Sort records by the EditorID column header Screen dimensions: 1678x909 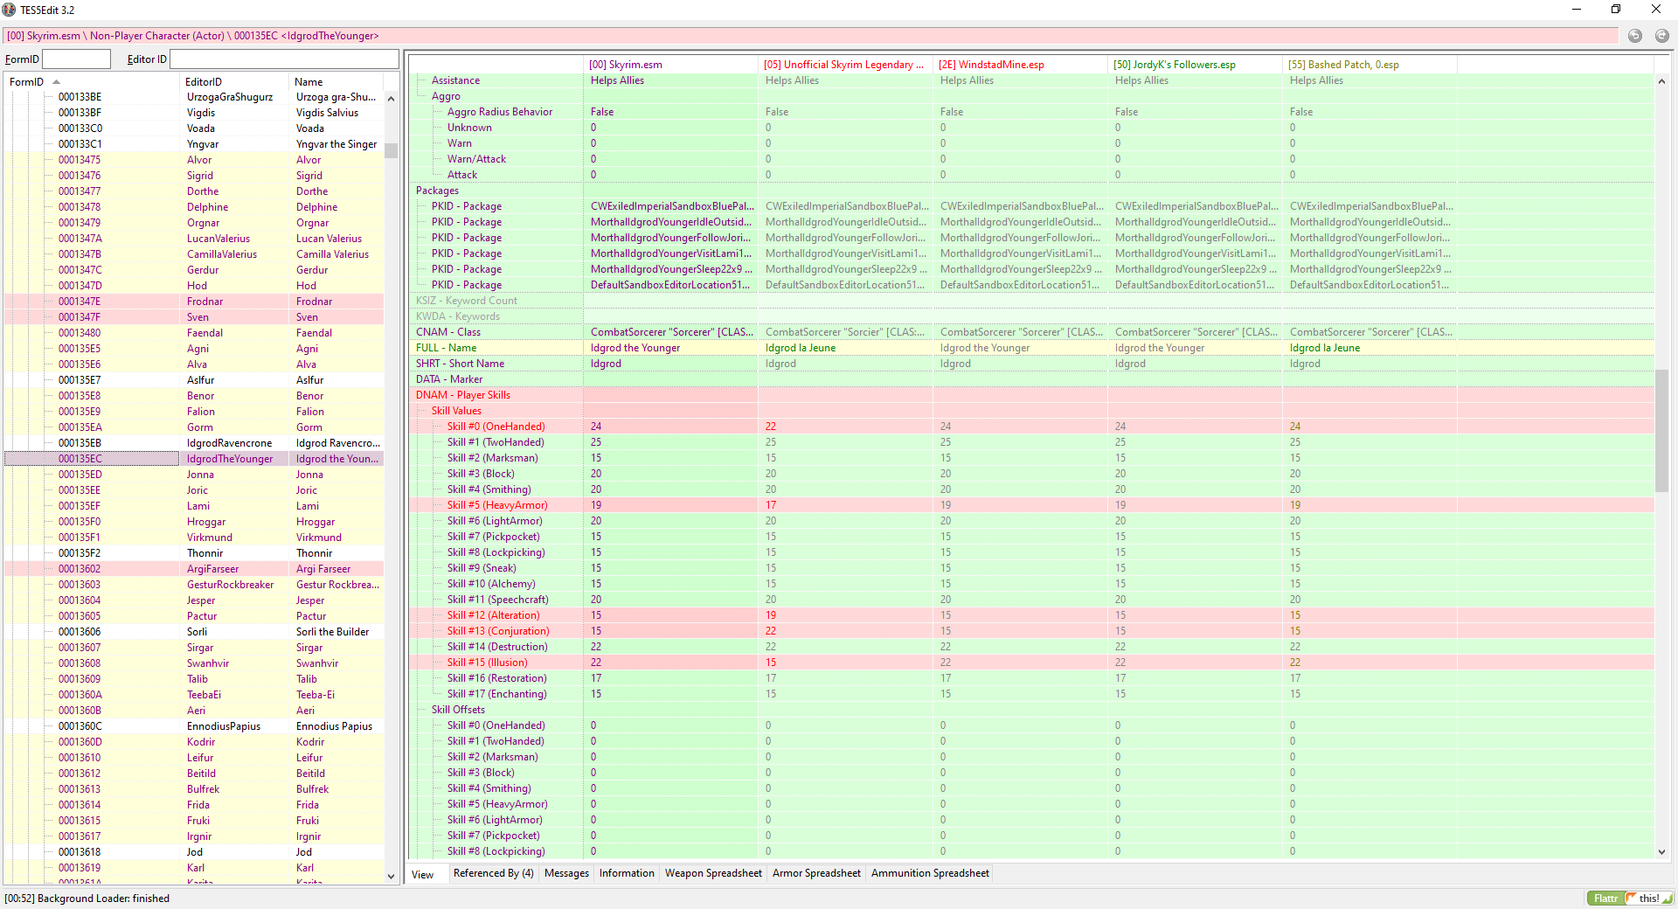(x=233, y=82)
